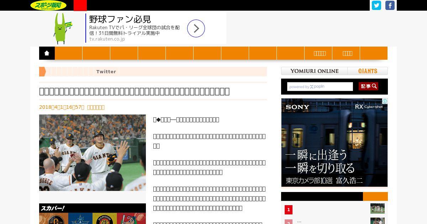
Task: Click the Giants players article photo
Action: point(93,153)
